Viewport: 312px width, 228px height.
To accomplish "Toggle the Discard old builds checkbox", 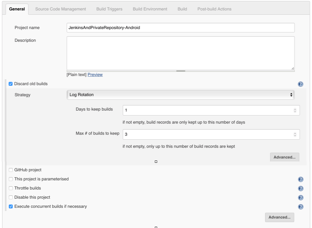I will pos(11,84).
